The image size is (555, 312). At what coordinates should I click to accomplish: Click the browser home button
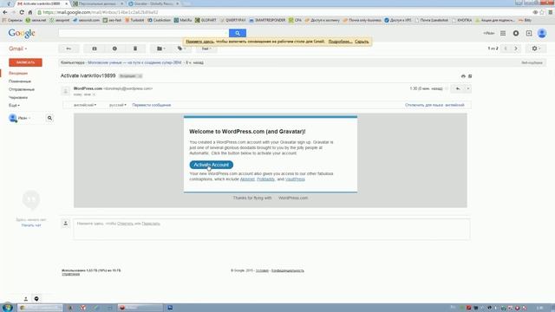click(x=30, y=12)
